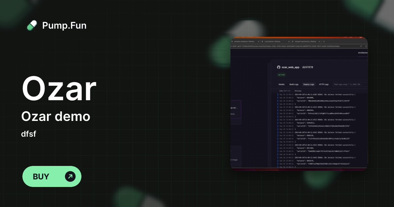Select the Deploy Logs tab
The height and width of the screenshot is (207, 394).
(x=308, y=84)
